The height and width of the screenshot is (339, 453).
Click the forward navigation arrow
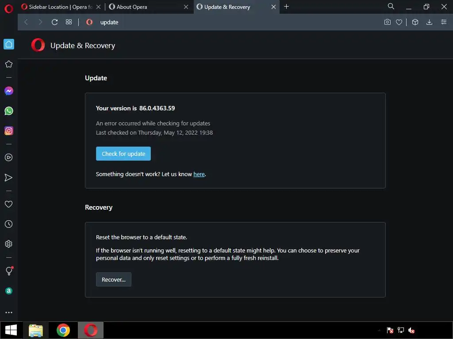(40, 22)
